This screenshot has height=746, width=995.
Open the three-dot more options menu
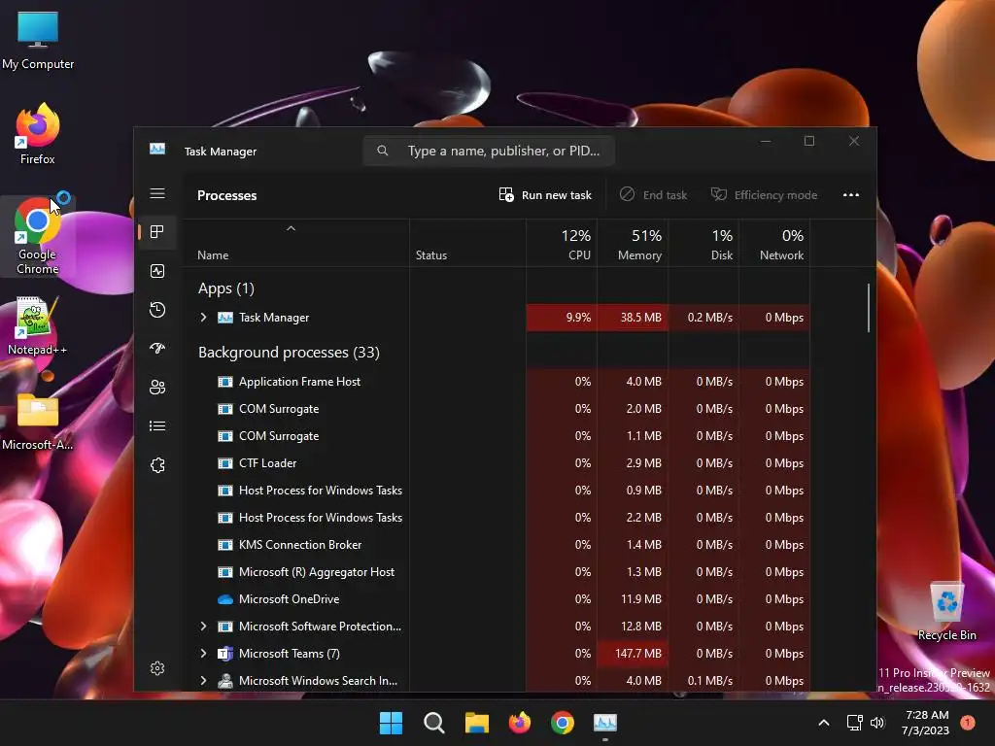(851, 194)
